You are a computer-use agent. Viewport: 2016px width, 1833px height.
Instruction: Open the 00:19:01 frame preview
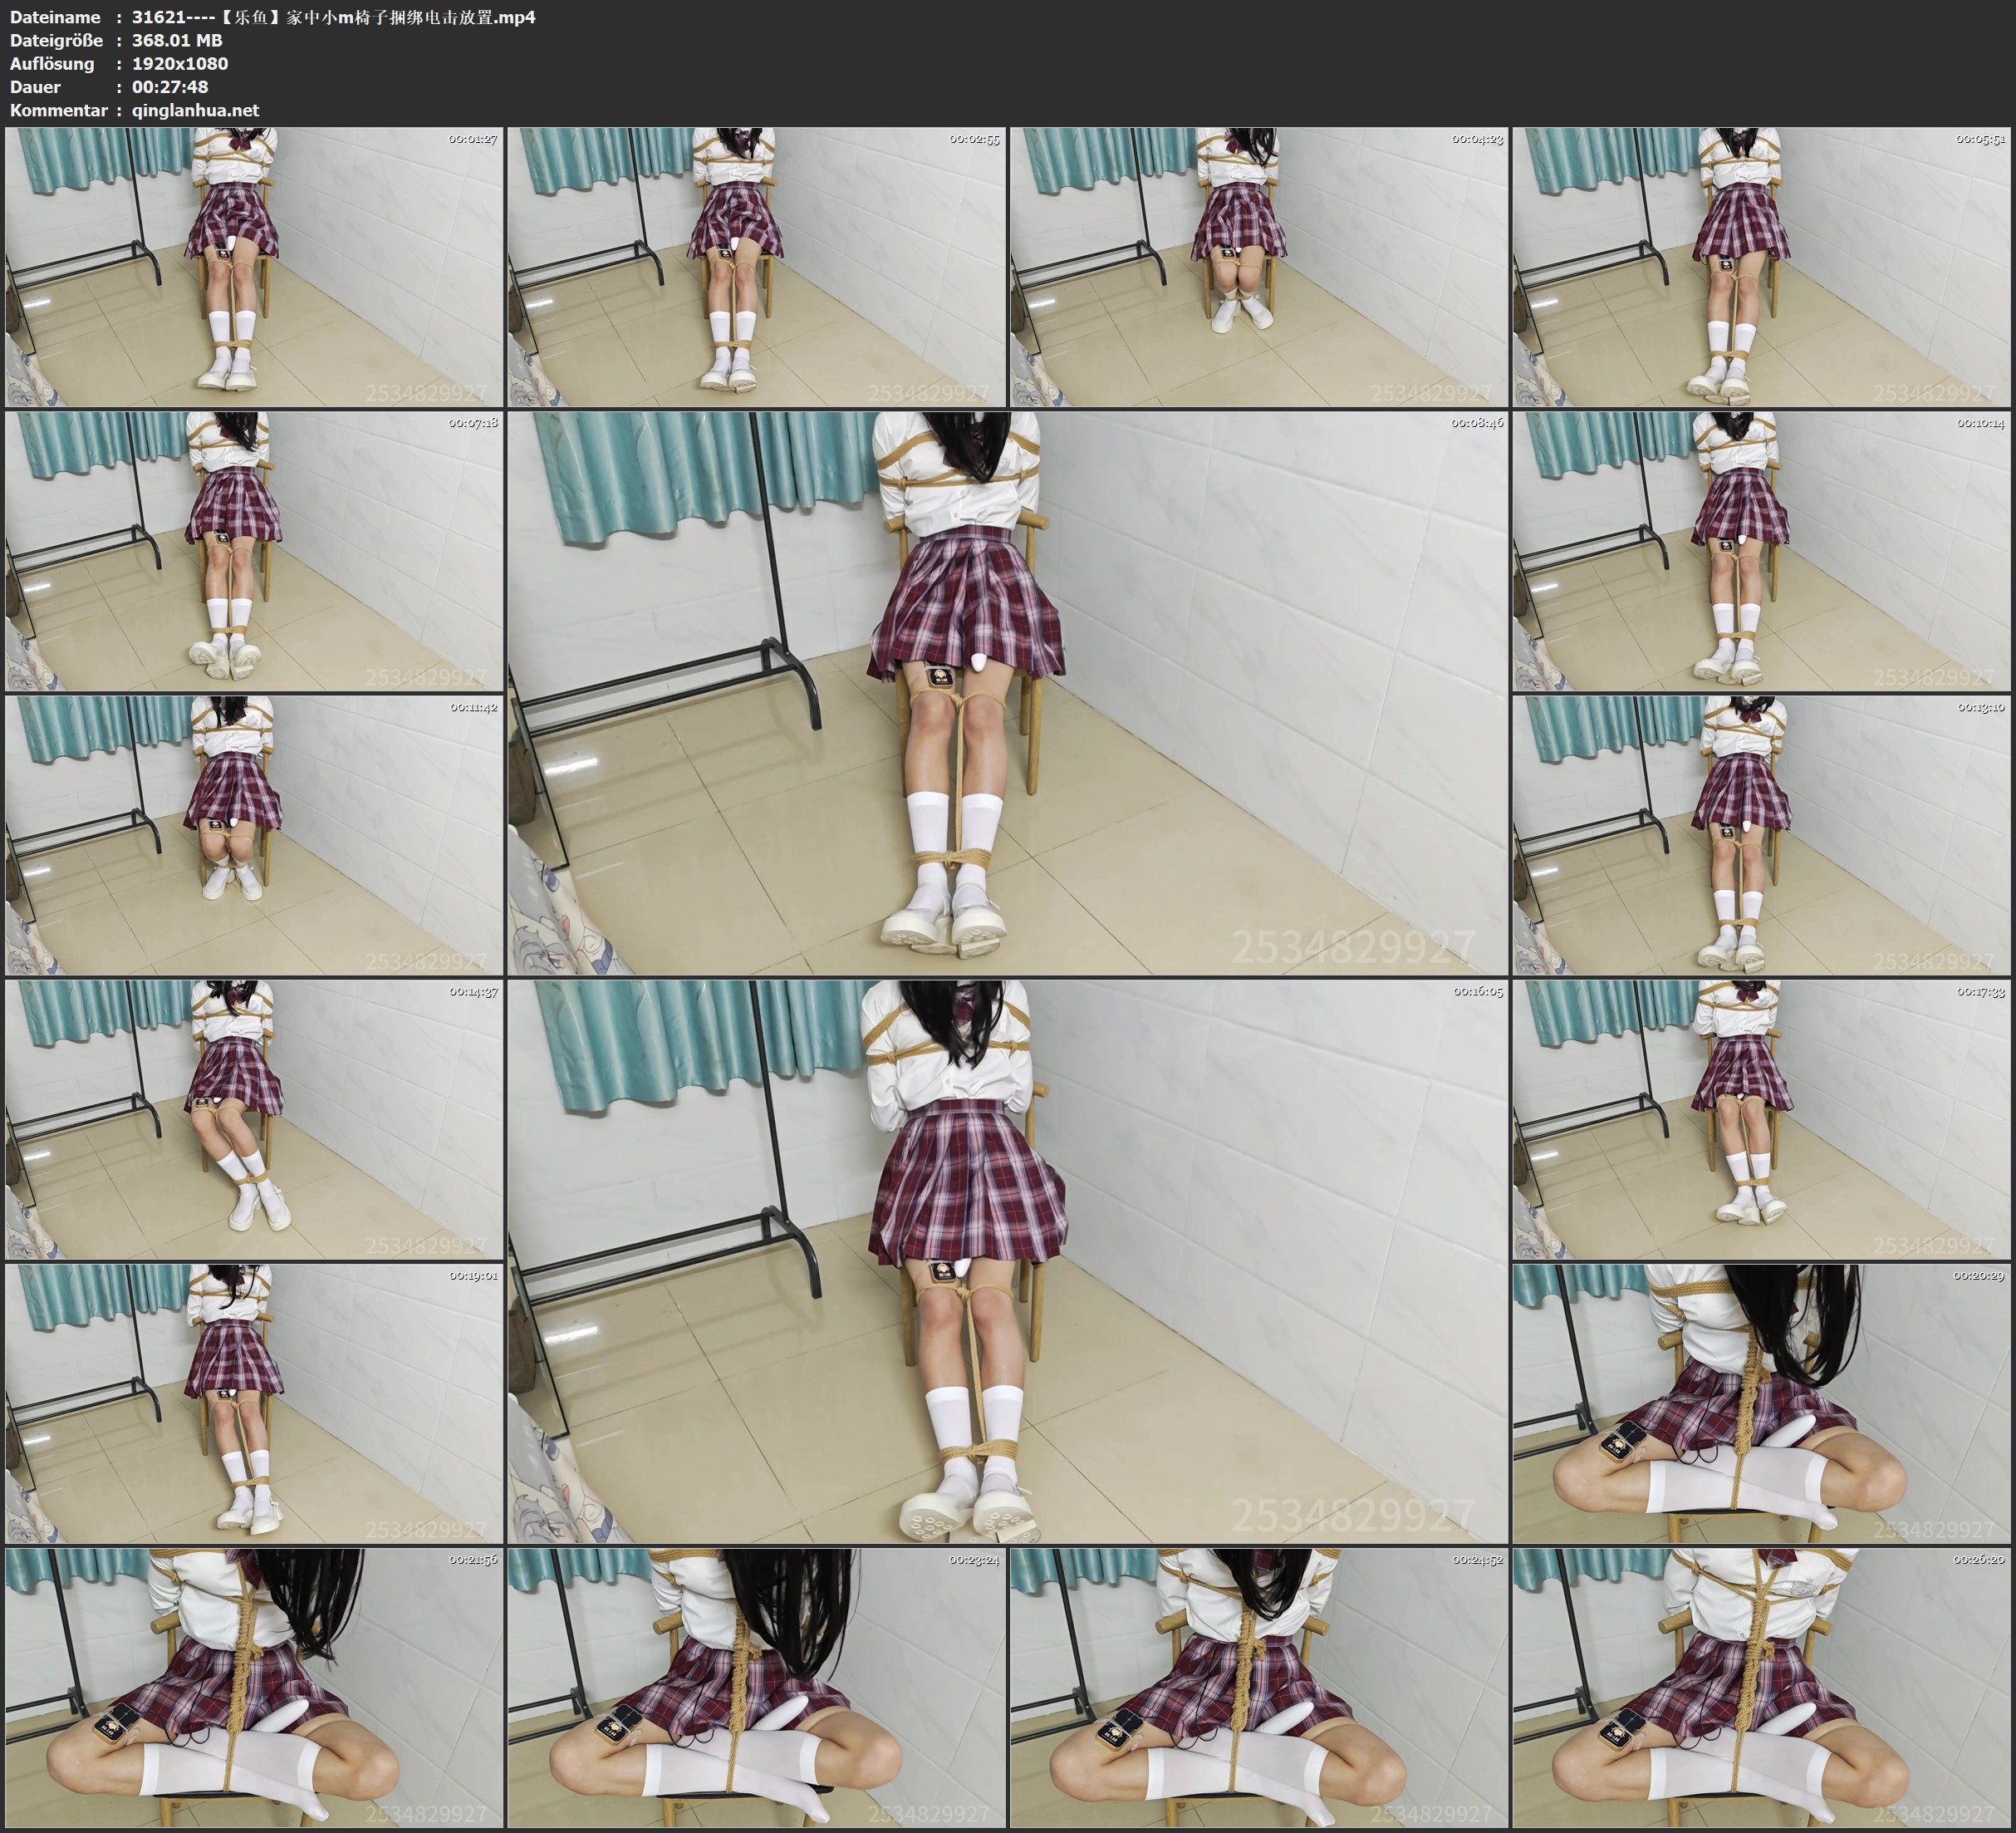tap(254, 1403)
